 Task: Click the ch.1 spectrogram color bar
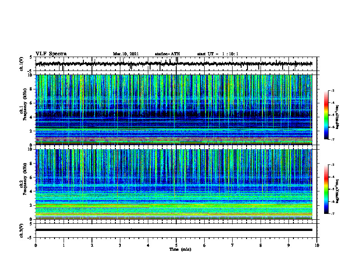326,115
